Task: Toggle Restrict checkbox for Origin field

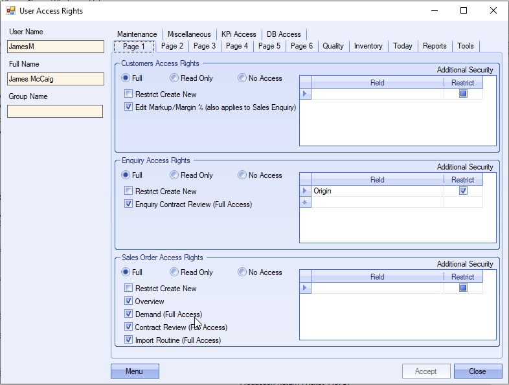Action: (462, 191)
